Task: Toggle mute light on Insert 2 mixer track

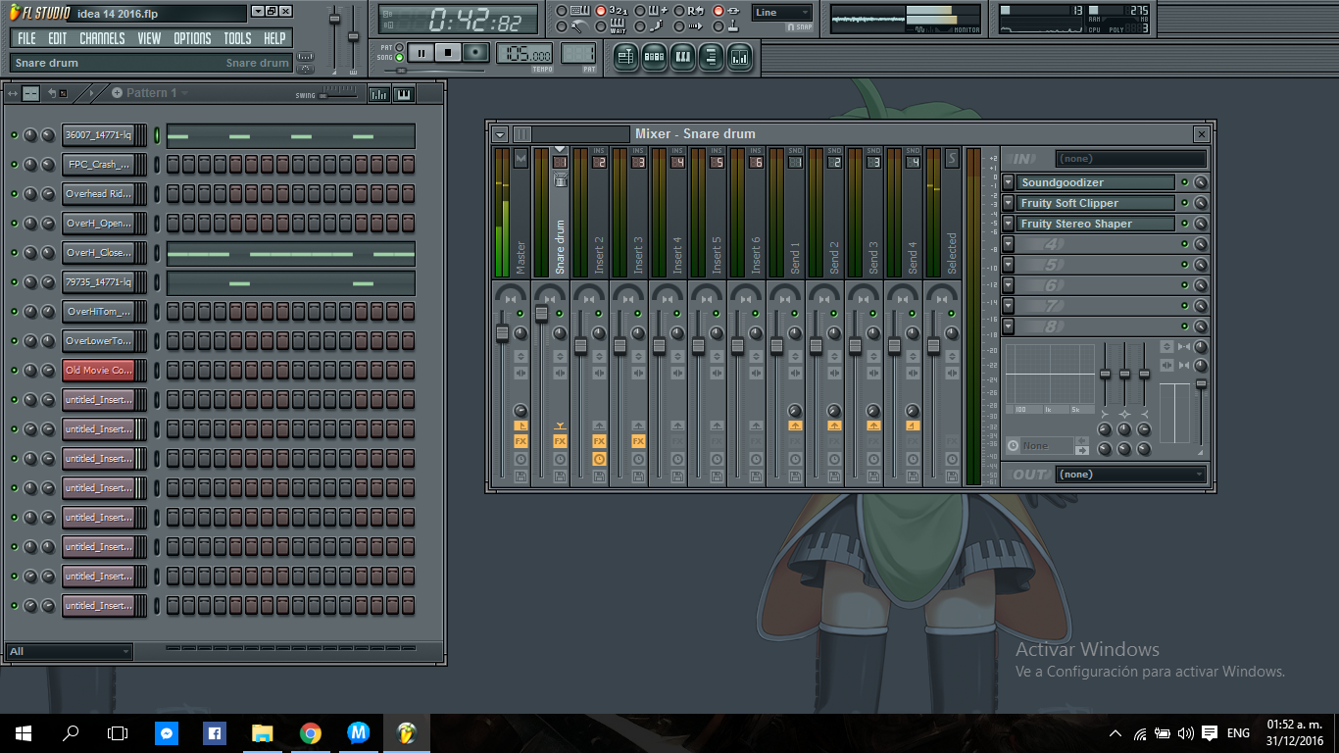Action: tap(599, 314)
